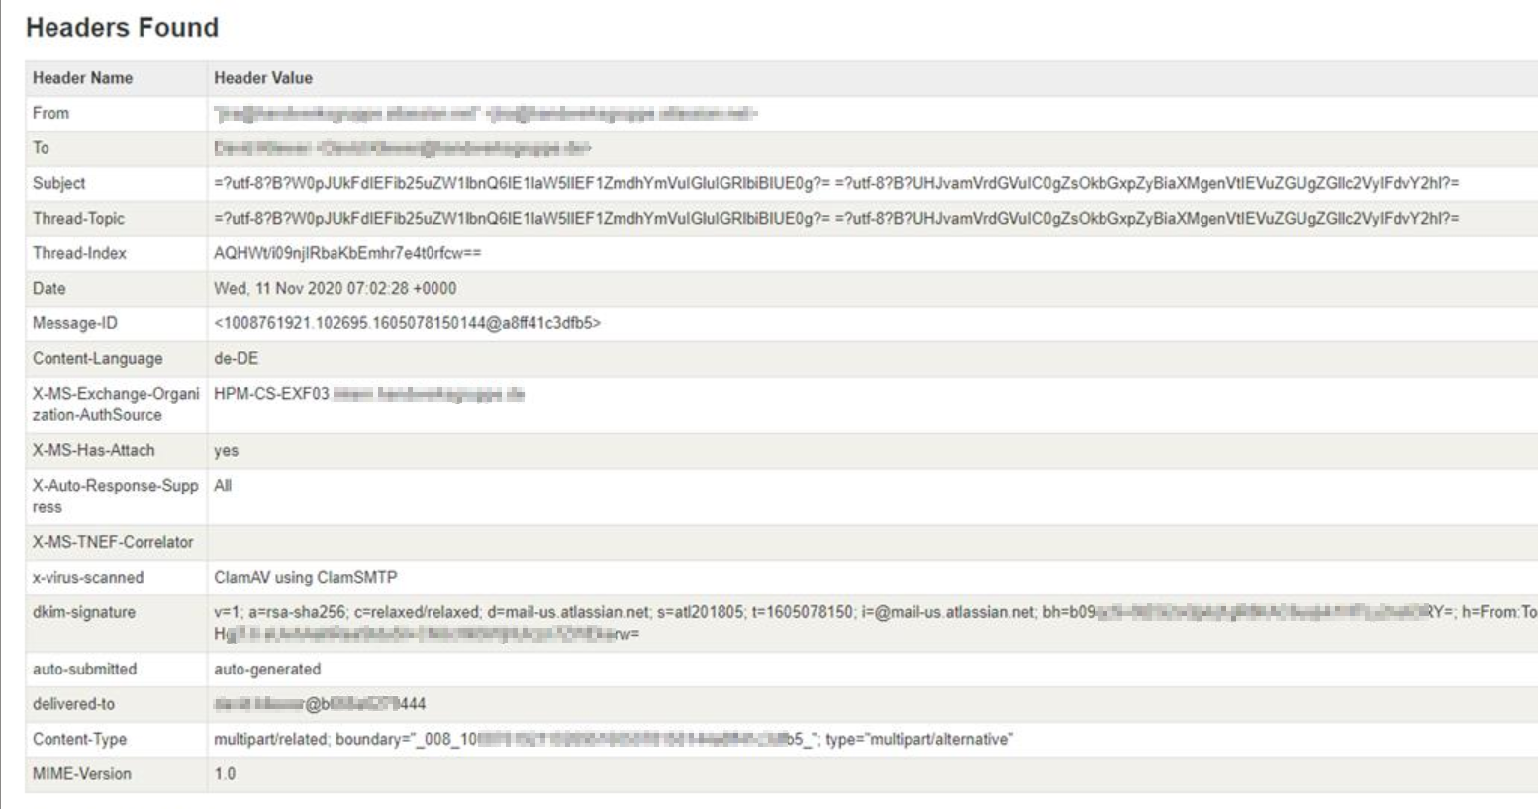
Task: Click the X-Auto-Response-Suppress value All
Action: pos(223,486)
